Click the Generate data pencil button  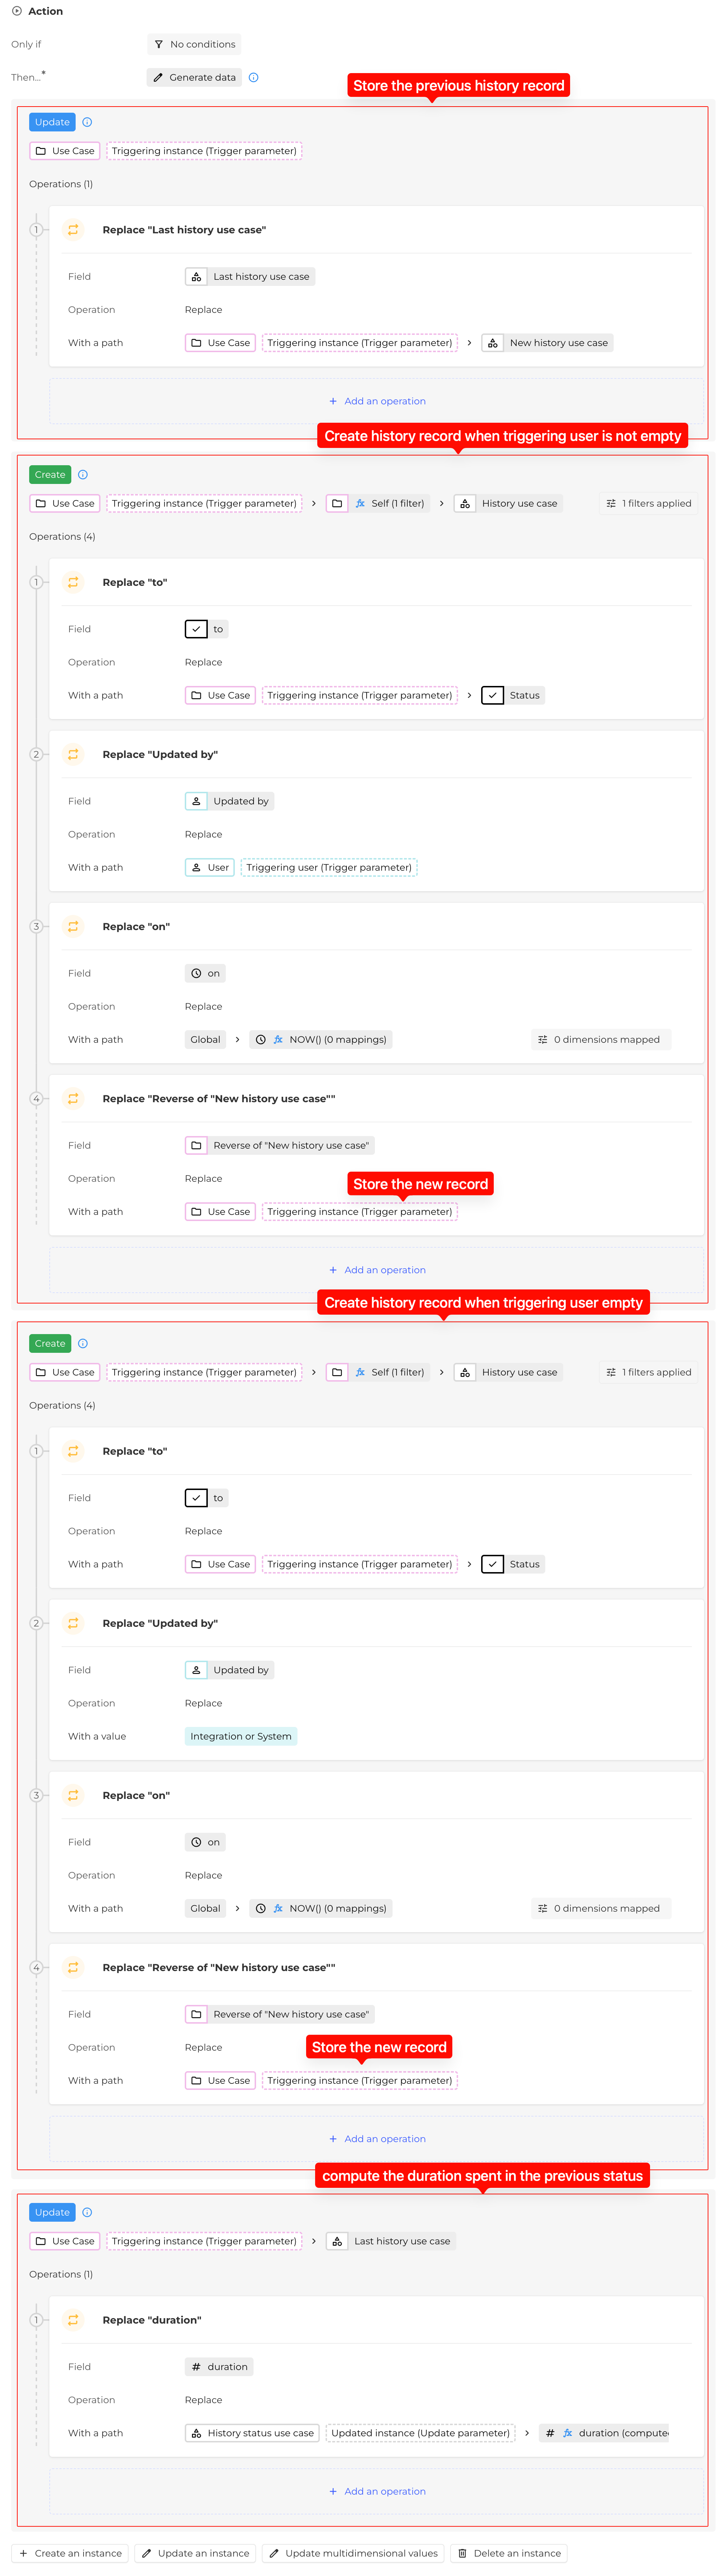194,77
